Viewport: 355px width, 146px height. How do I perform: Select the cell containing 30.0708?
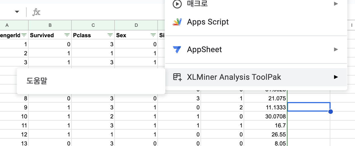(265, 116)
